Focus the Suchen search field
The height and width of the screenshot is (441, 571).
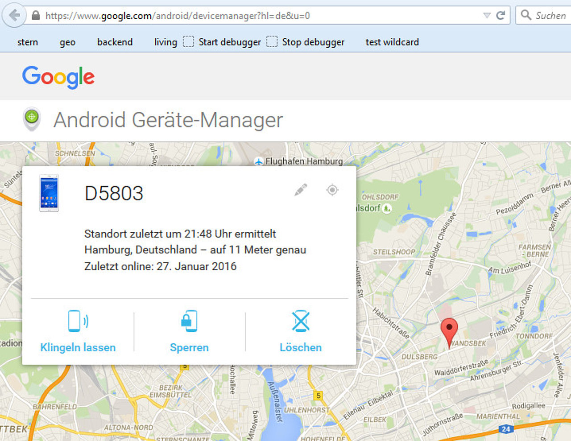pos(543,16)
